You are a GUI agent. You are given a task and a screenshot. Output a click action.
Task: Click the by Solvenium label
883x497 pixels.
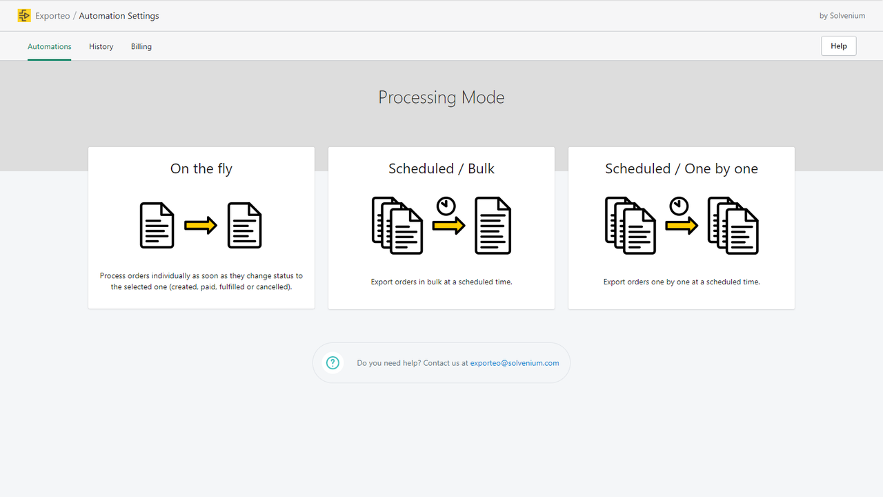[842, 15]
